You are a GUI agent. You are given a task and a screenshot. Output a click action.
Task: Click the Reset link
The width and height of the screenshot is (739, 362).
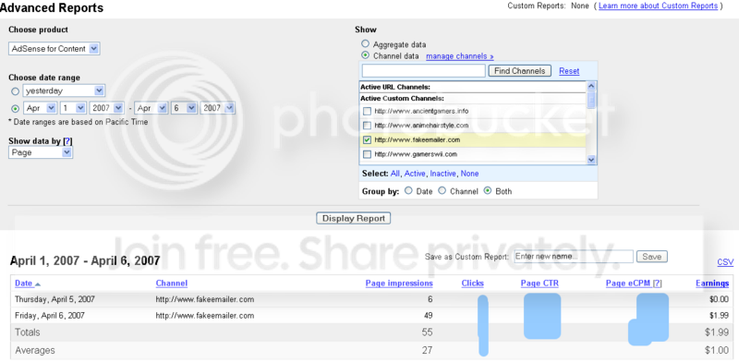(569, 71)
